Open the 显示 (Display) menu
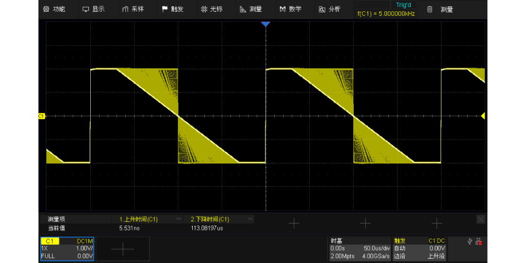 (93, 9)
